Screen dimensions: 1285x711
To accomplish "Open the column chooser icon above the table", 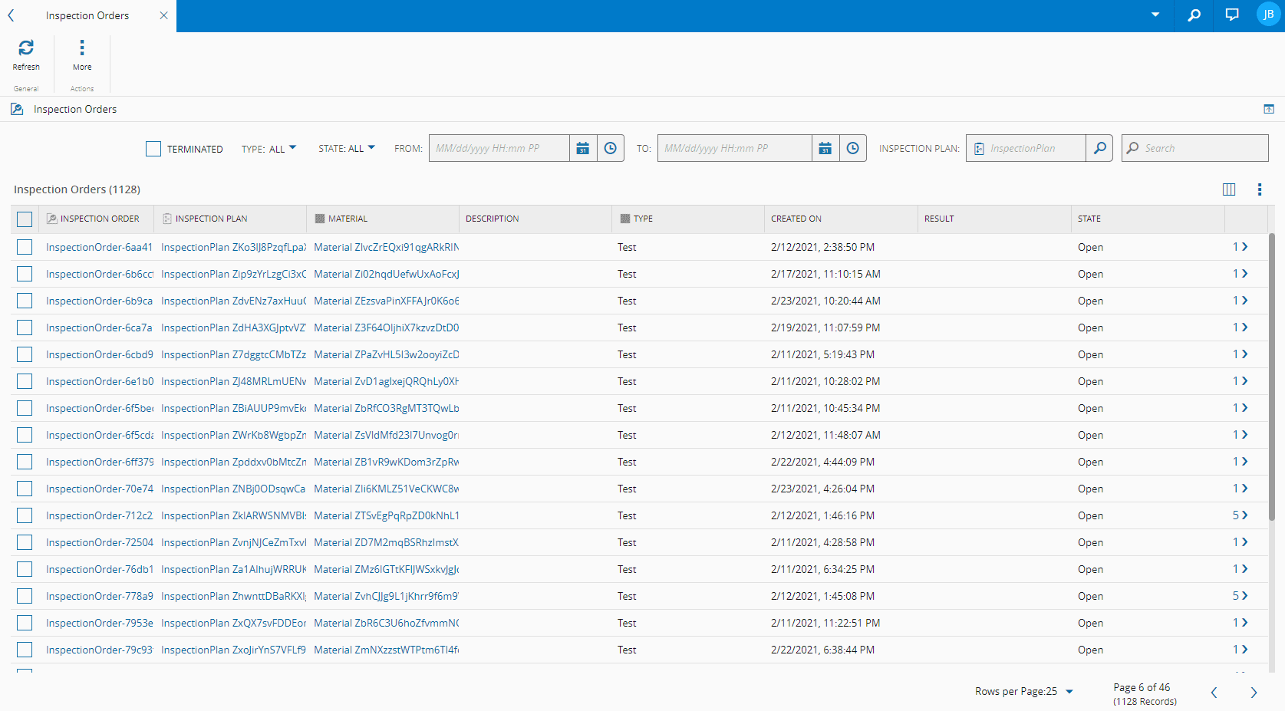I will [1228, 189].
